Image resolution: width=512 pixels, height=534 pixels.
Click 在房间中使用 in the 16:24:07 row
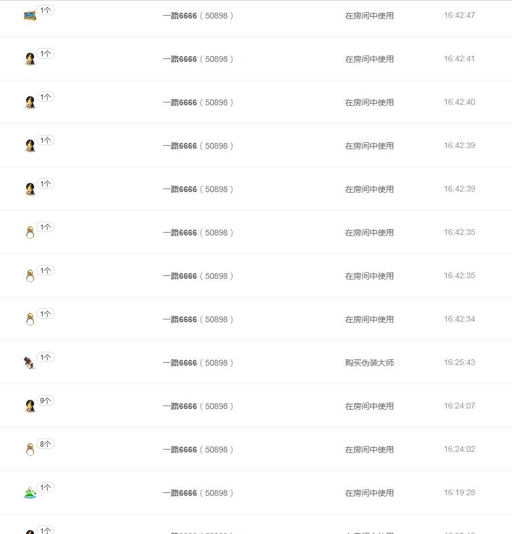click(x=369, y=406)
